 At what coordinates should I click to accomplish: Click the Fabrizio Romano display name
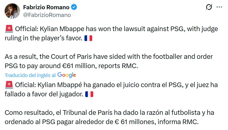point(46,7)
